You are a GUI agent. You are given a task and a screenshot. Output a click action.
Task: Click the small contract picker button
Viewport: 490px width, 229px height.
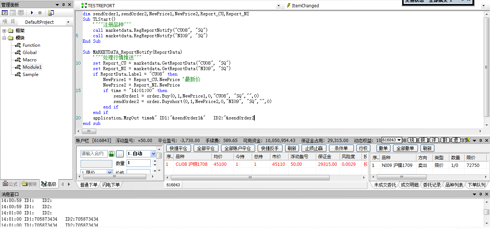(x=120, y=154)
